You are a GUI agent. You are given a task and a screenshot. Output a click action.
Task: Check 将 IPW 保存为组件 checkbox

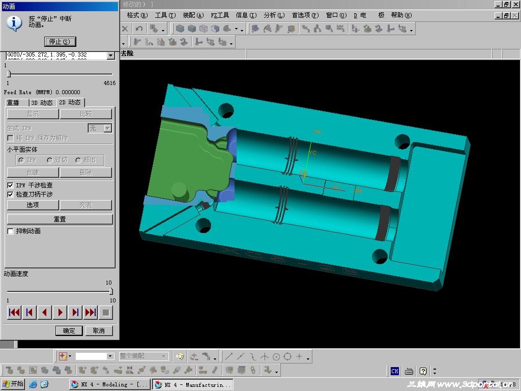(x=10, y=138)
